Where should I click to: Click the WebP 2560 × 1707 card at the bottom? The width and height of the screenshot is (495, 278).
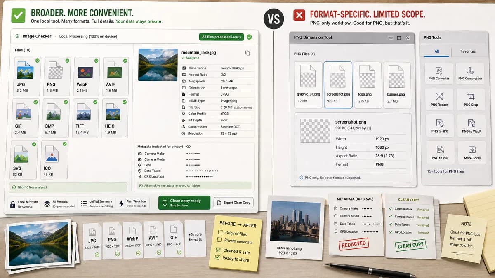[132, 241]
